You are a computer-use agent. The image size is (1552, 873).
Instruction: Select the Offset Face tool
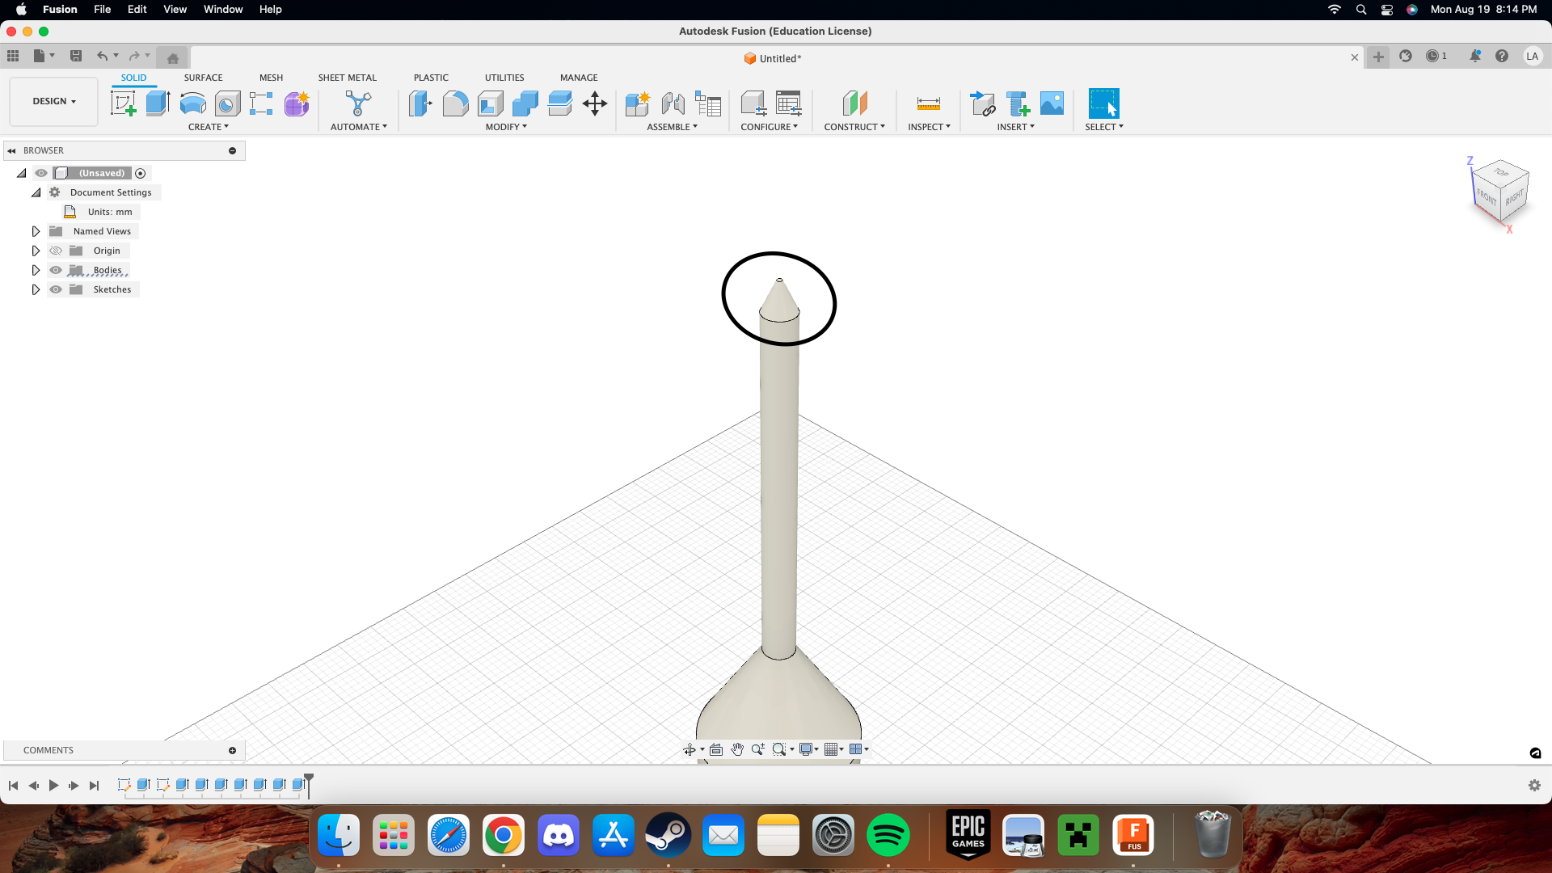point(559,103)
